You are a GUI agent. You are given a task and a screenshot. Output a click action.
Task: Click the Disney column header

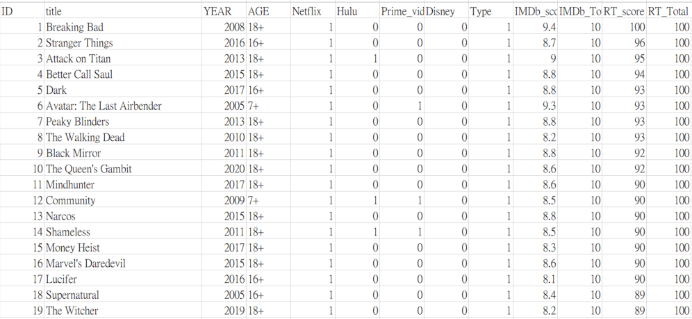[x=447, y=12]
